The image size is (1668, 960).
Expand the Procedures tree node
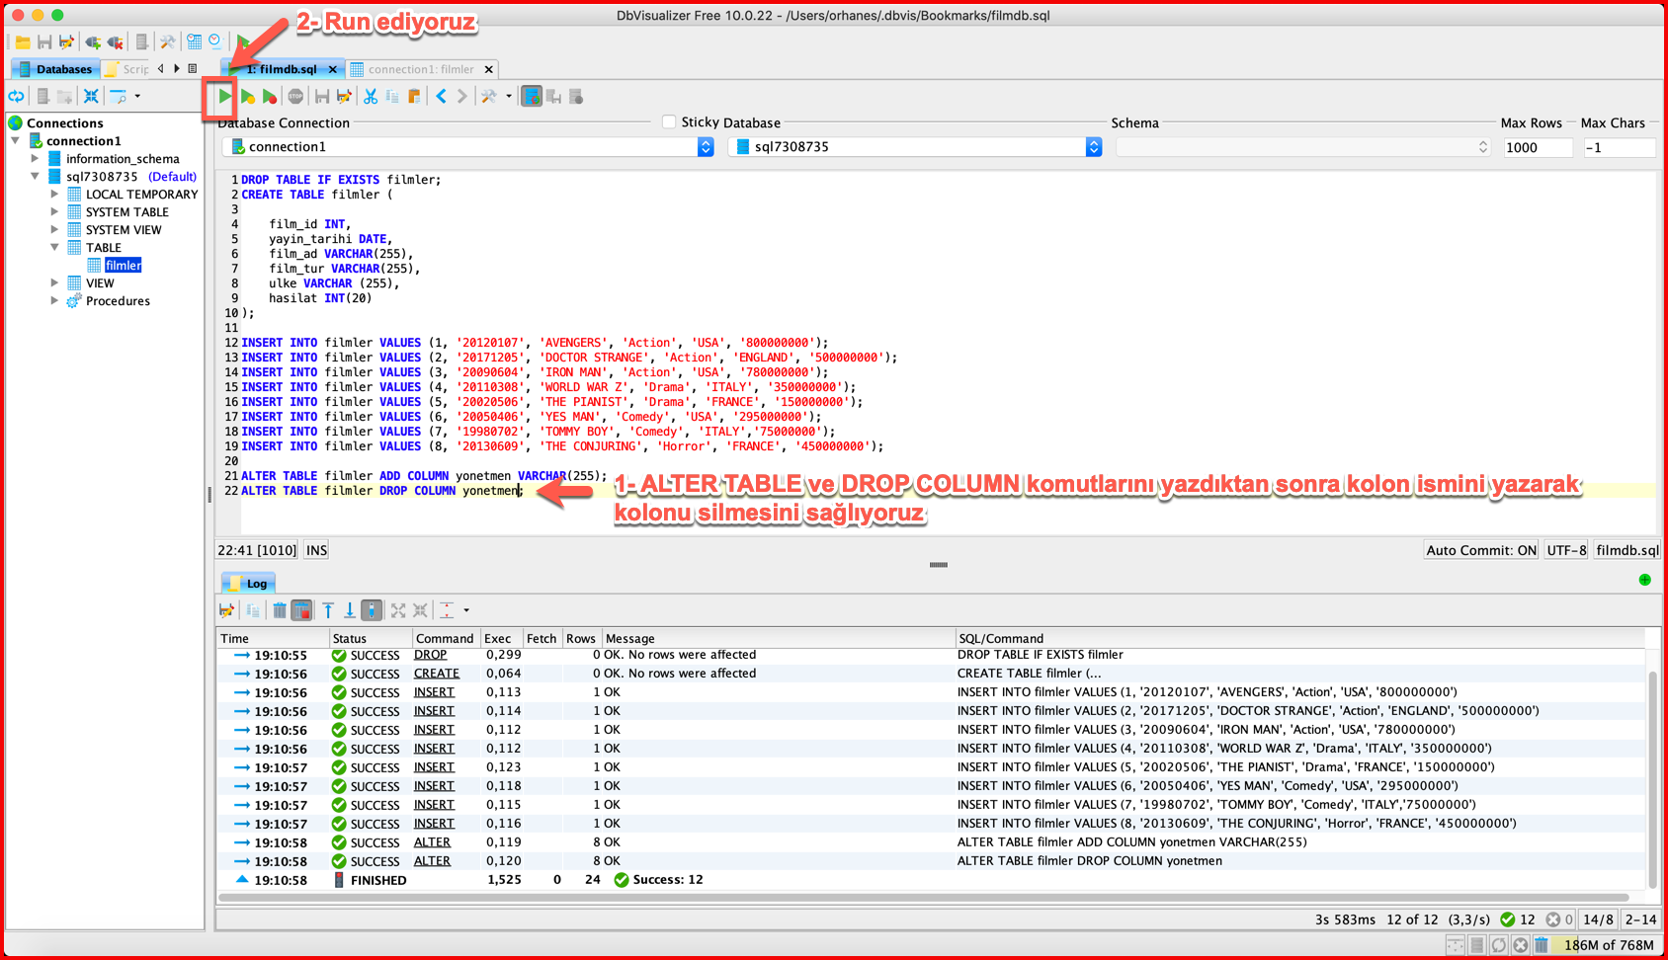tap(54, 301)
